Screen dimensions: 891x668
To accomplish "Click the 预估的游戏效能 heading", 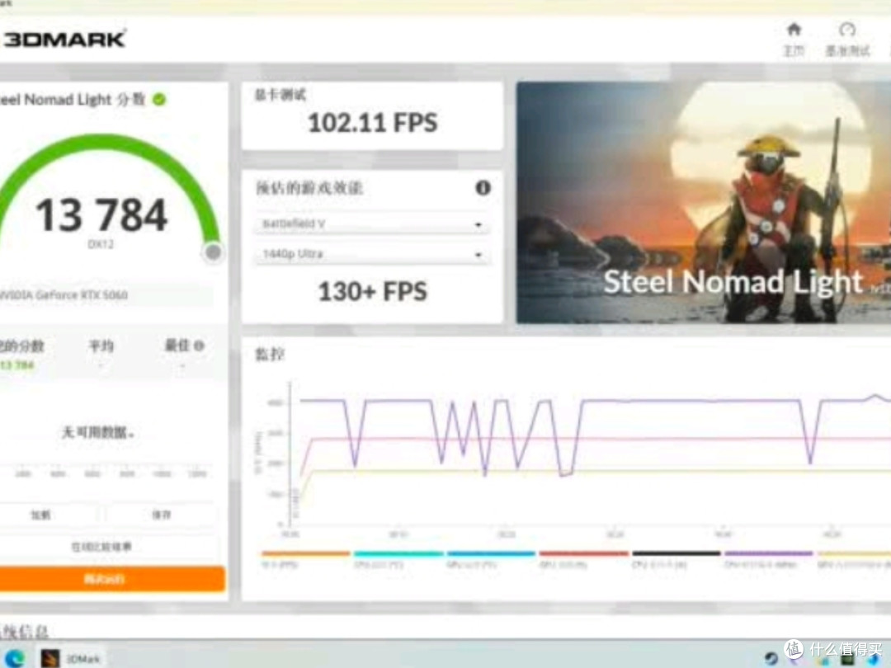I will pos(309,188).
